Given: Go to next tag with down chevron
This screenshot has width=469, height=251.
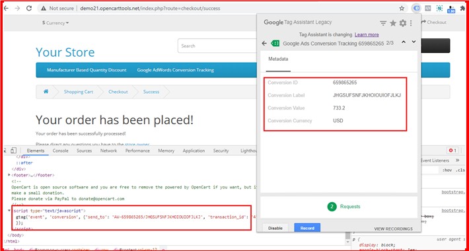Looking at the screenshot, I should click(x=414, y=42).
